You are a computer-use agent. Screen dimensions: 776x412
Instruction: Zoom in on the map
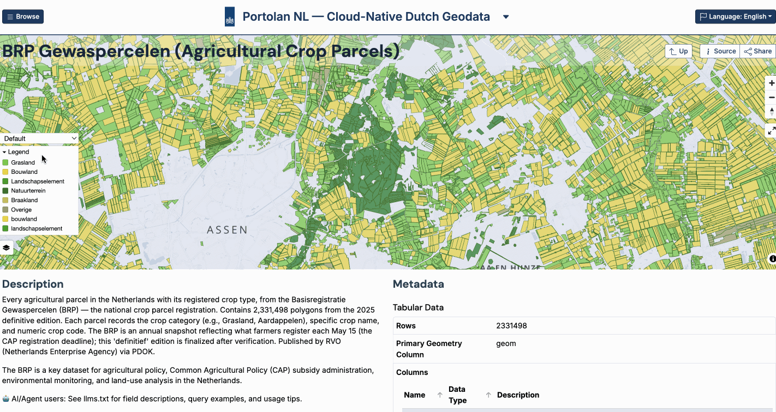click(771, 83)
